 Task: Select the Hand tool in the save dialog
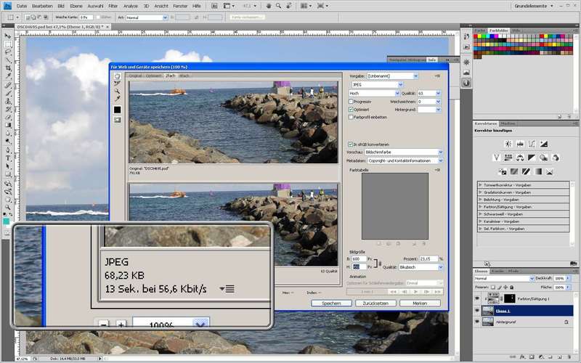click(117, 76)
